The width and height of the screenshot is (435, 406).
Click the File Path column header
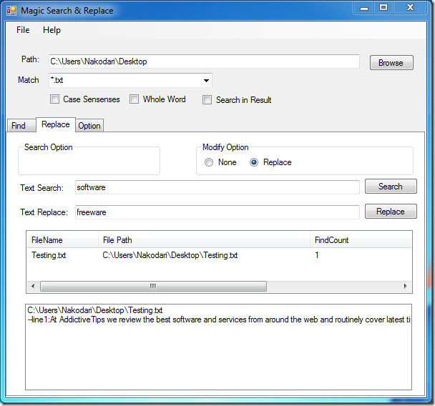(204, 240)
